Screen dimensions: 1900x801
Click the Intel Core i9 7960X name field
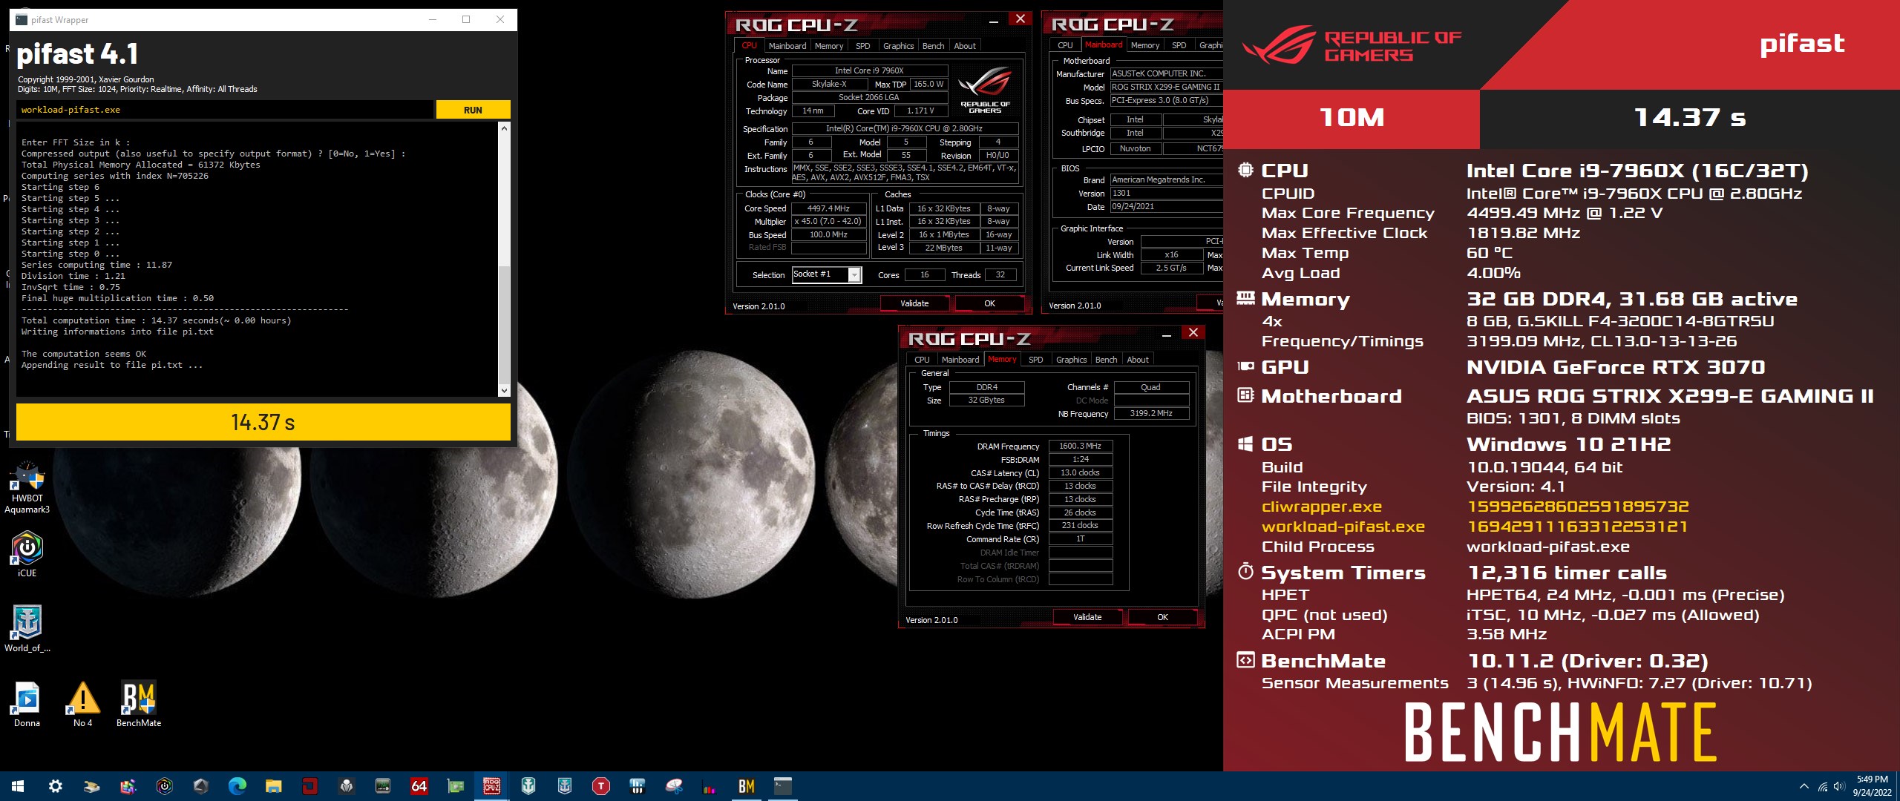(x=868, y=70)
